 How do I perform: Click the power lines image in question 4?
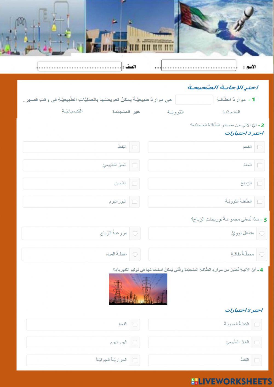pyautogui.click(x=138, y=289)
